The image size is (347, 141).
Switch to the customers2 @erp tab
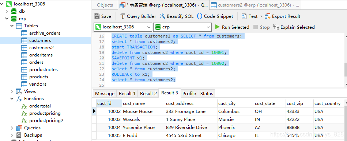click(254, 5)
